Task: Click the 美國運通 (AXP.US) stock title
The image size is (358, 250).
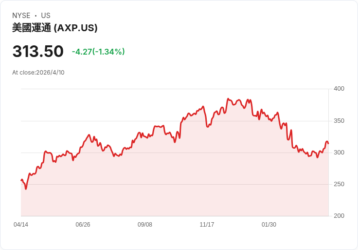Action: click(55, 28)
